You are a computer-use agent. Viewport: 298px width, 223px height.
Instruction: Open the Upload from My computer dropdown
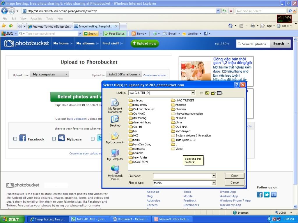tap(49, 74)
